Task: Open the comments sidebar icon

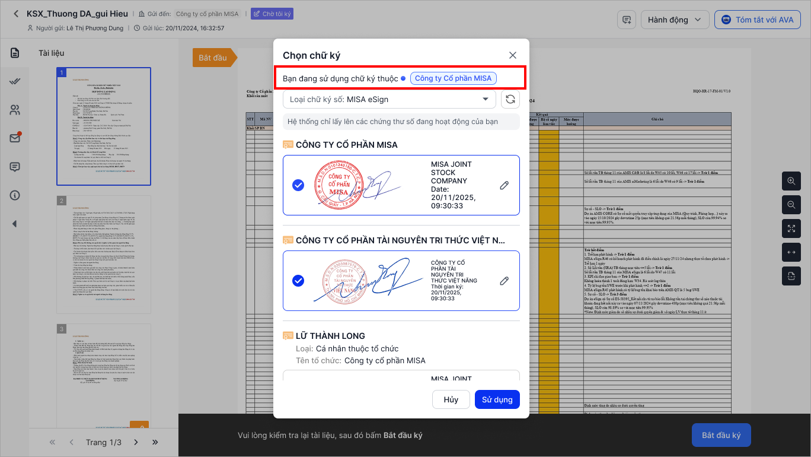Action: point(15,167)
